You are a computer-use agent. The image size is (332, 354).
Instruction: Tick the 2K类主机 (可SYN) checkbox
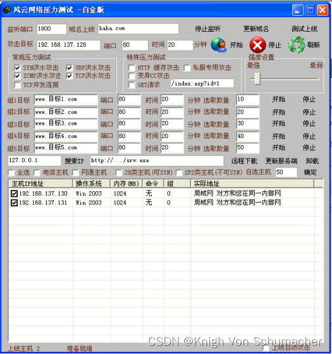[118, 173]
